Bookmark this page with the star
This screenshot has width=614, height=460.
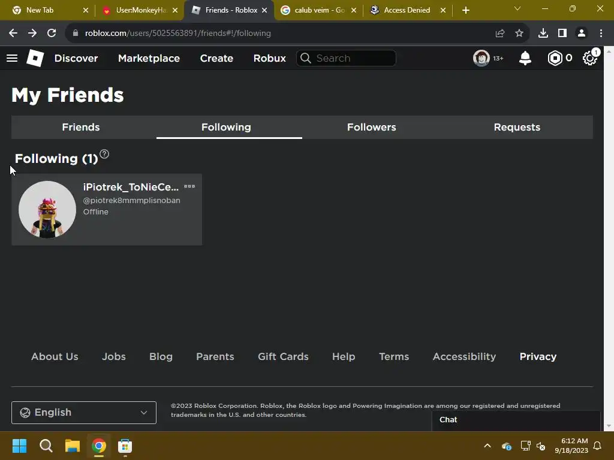[519, 34]
